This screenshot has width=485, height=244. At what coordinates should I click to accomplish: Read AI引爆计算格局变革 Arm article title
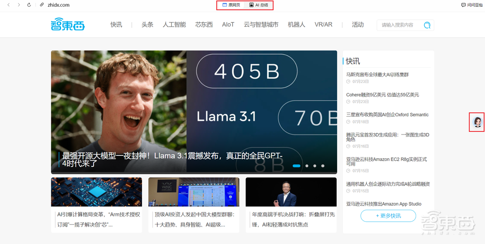pyautogui.click(x=98, y=220)
